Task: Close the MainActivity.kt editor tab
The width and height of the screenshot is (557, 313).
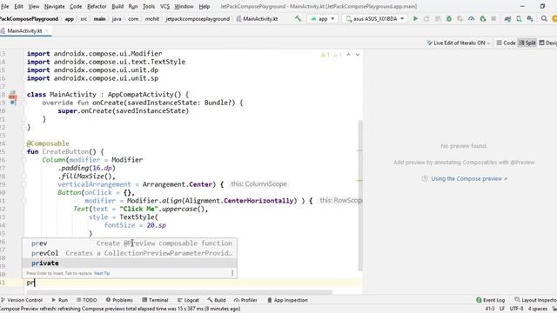Action: pos(46,31)
